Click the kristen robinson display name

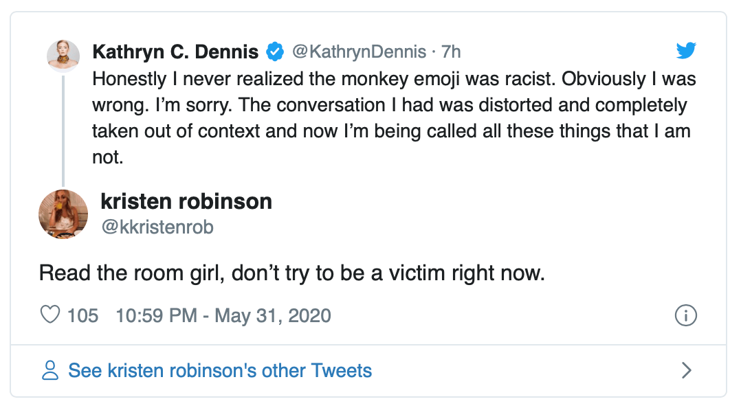[186, 201]
